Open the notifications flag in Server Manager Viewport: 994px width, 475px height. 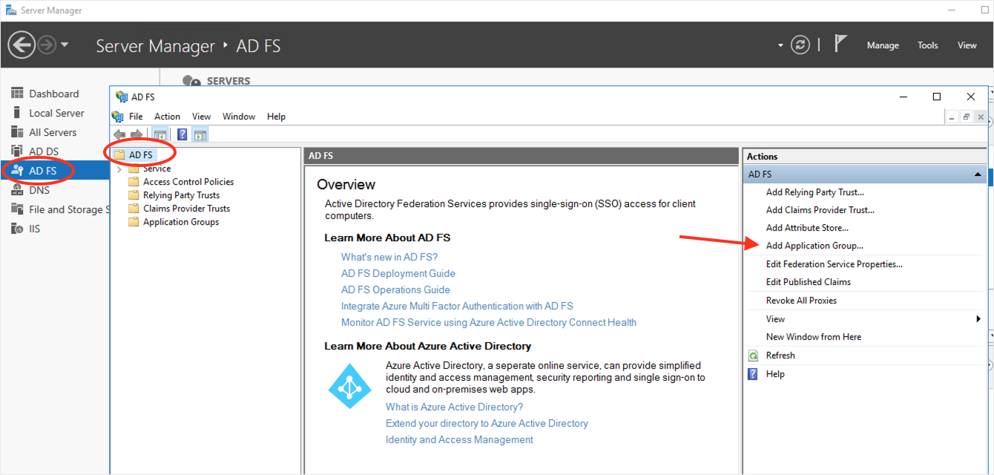[x=840, y=44]
